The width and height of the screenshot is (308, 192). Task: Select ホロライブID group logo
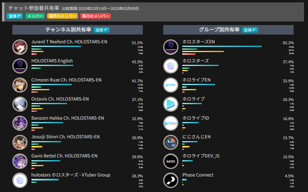171,123
